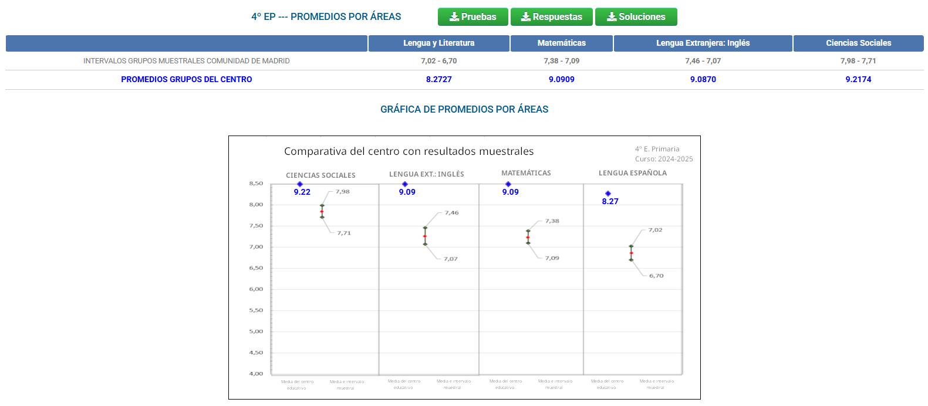Click the GRÁFICA DE PROMEDIOS POR ÁREAS heading
Viewport: 928px width, 406px height.
coord(464,109)
